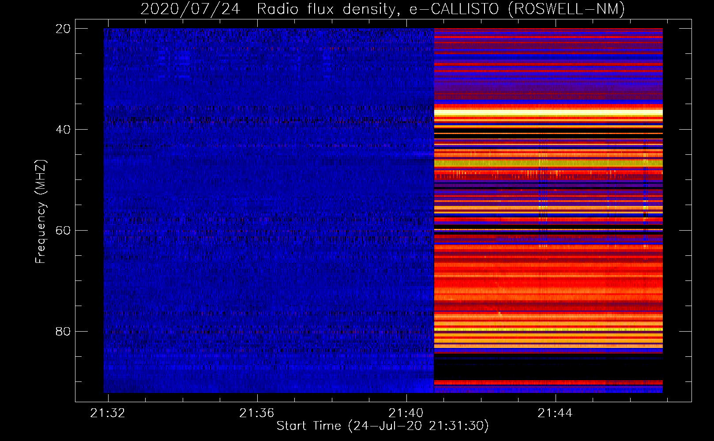Click the 80 frequency tick label

click(x=63, y=331)
